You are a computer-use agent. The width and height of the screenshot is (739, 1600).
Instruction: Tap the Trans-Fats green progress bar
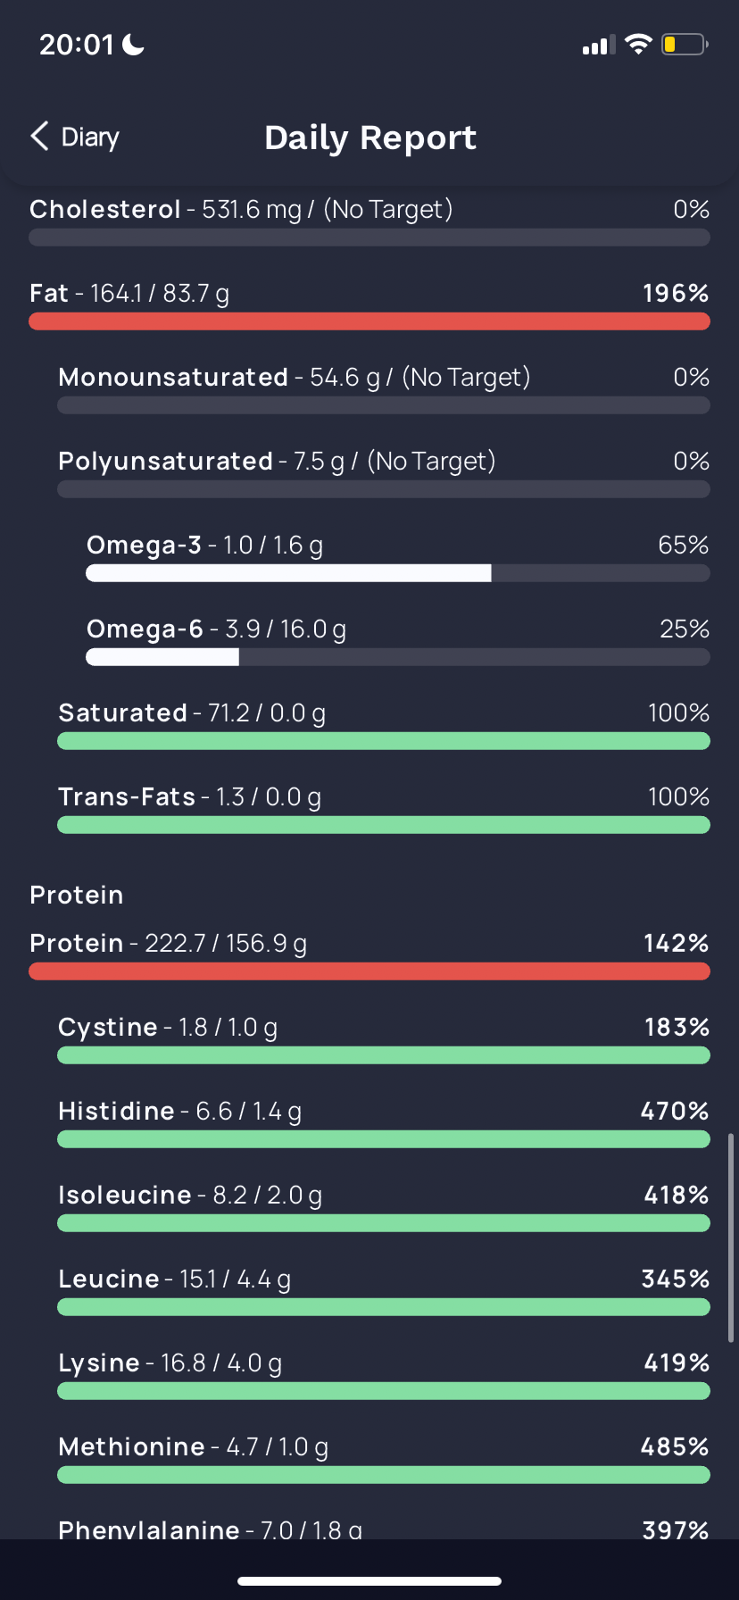click(384, 825)
